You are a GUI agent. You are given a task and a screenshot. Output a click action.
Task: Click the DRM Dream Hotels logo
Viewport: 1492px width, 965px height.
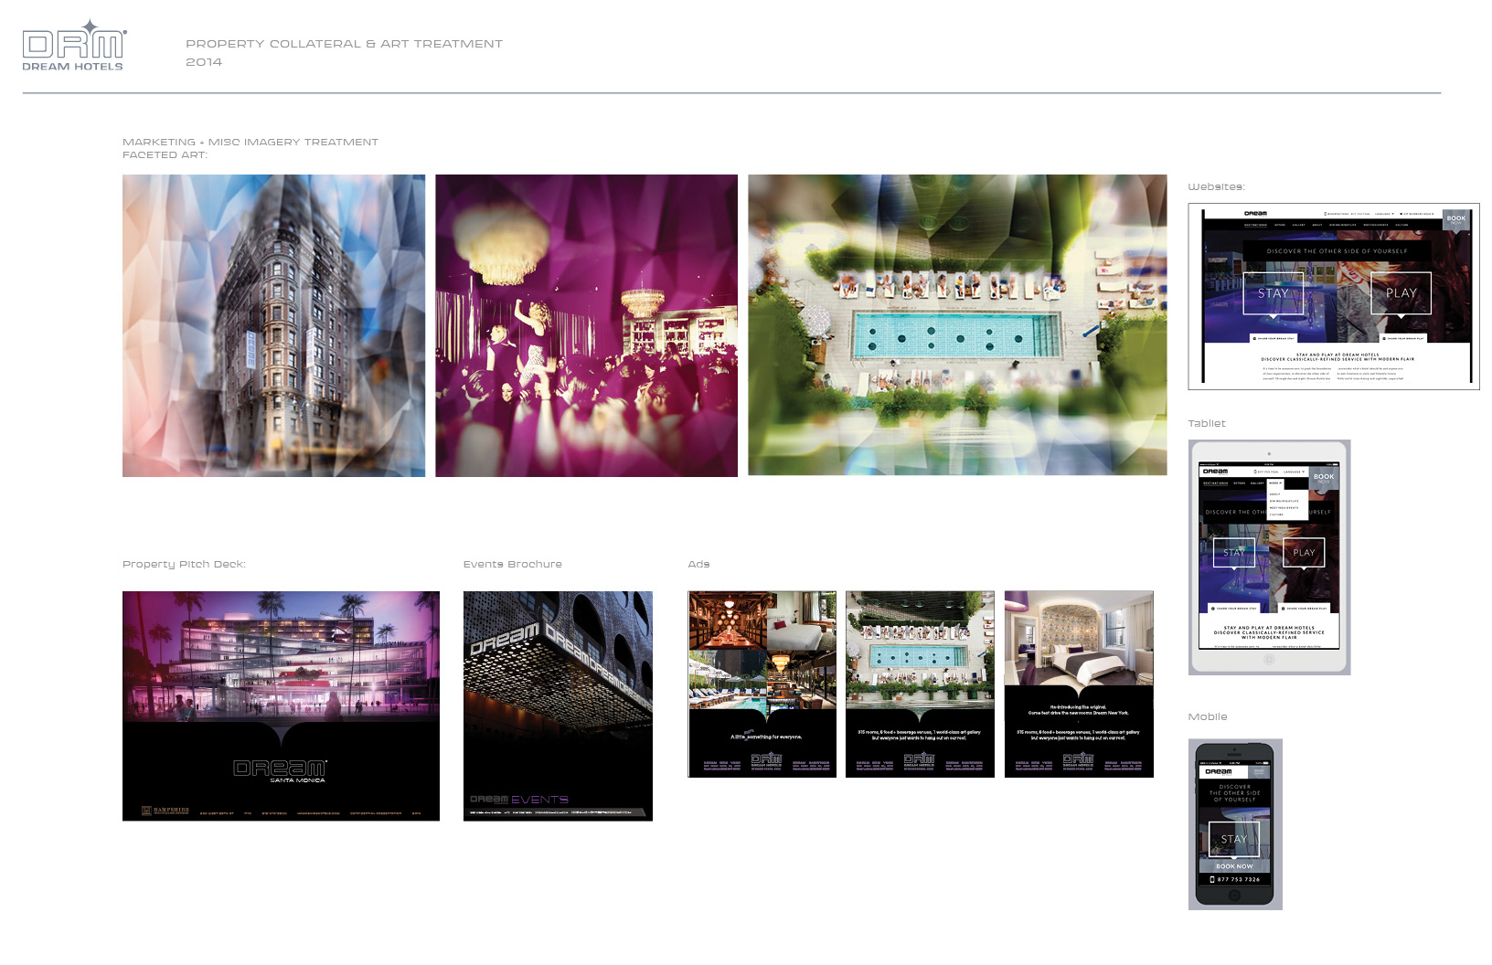73,46
